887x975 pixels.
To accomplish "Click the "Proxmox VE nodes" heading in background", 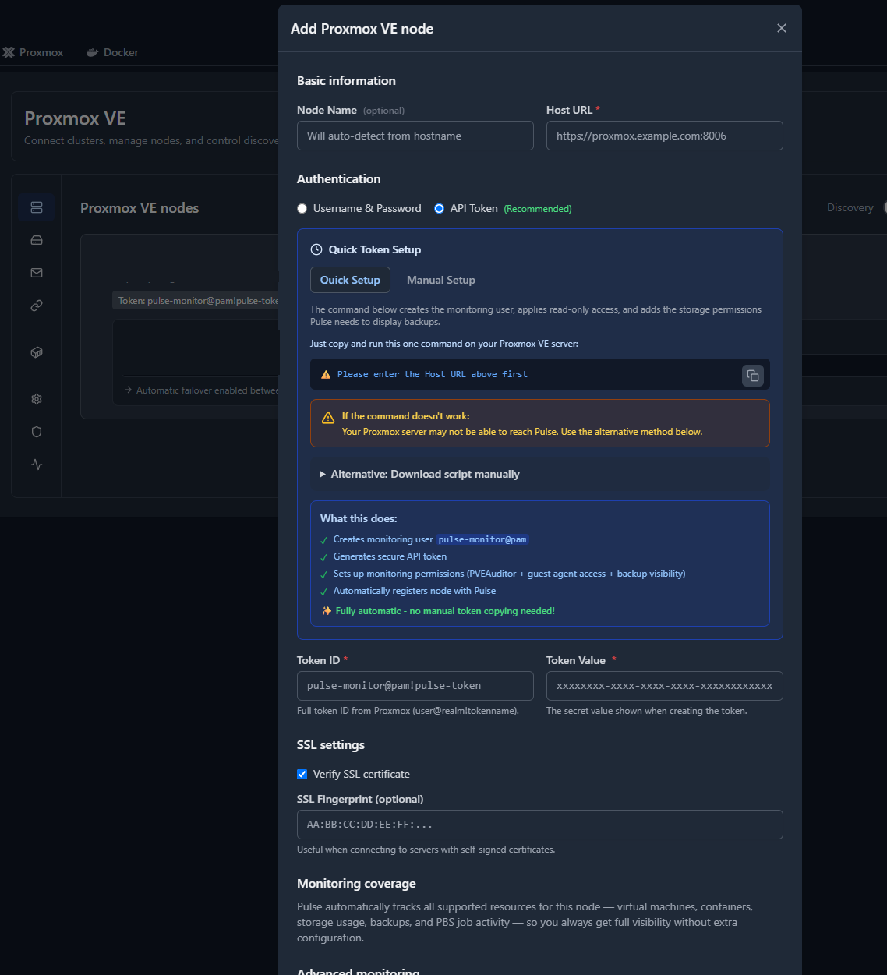I will click(140, 208).
